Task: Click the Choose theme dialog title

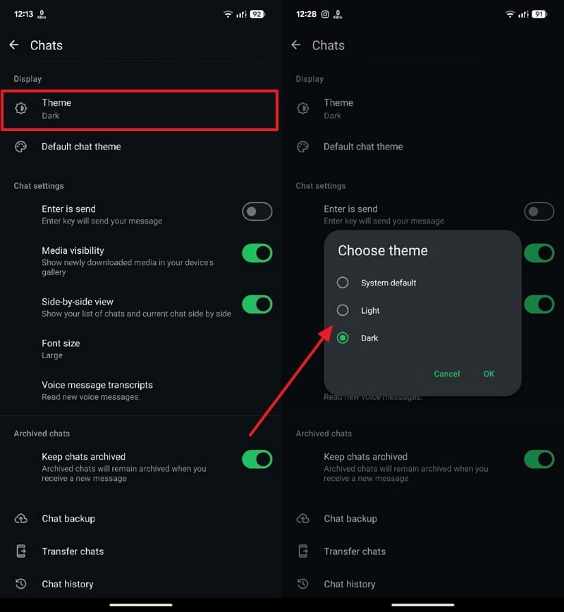Action: tap(383, 250)
